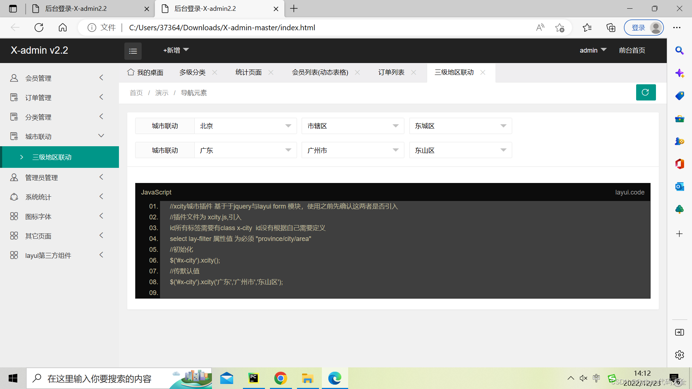Viewport: 692px width, 389px height.
Task: Click the X-admin v2.2 logo
Action: [x=39, y=50]
